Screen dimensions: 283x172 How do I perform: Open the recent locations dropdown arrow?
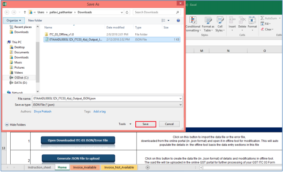pos(20,12)
